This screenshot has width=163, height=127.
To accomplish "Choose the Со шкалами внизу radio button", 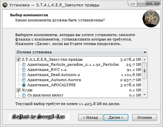I will (24, 95).
